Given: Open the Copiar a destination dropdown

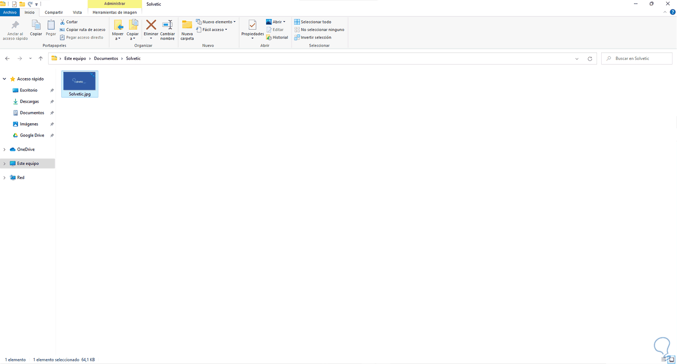Looking at the screenshot, I should pyautogui.click(x=133, y=36).
